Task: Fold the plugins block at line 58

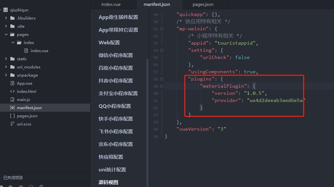Action: (162, 79)
